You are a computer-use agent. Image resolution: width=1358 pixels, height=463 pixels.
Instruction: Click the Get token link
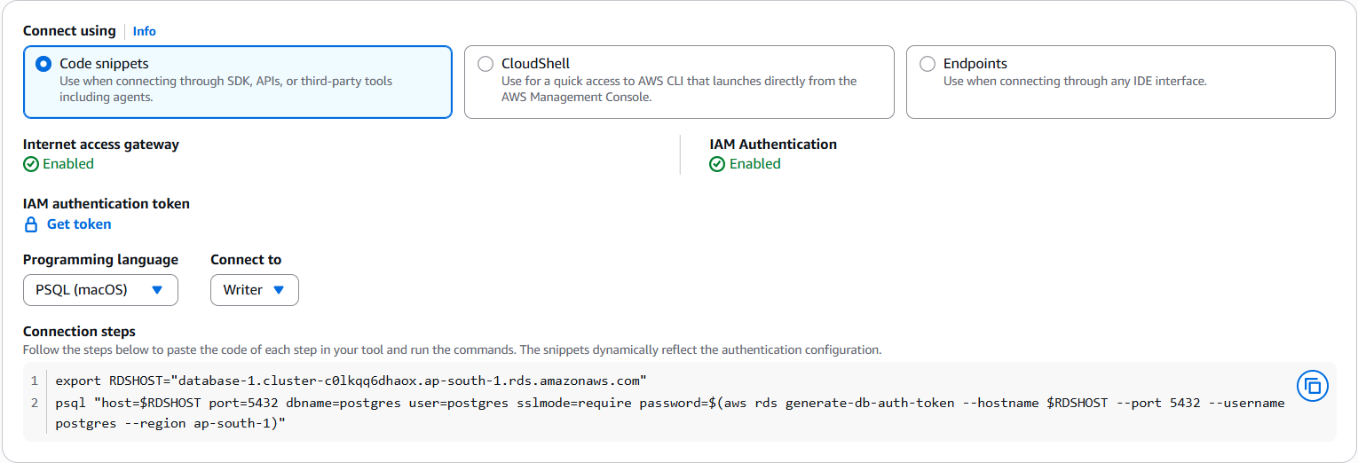pyautogui.click(x=79, y=224)
